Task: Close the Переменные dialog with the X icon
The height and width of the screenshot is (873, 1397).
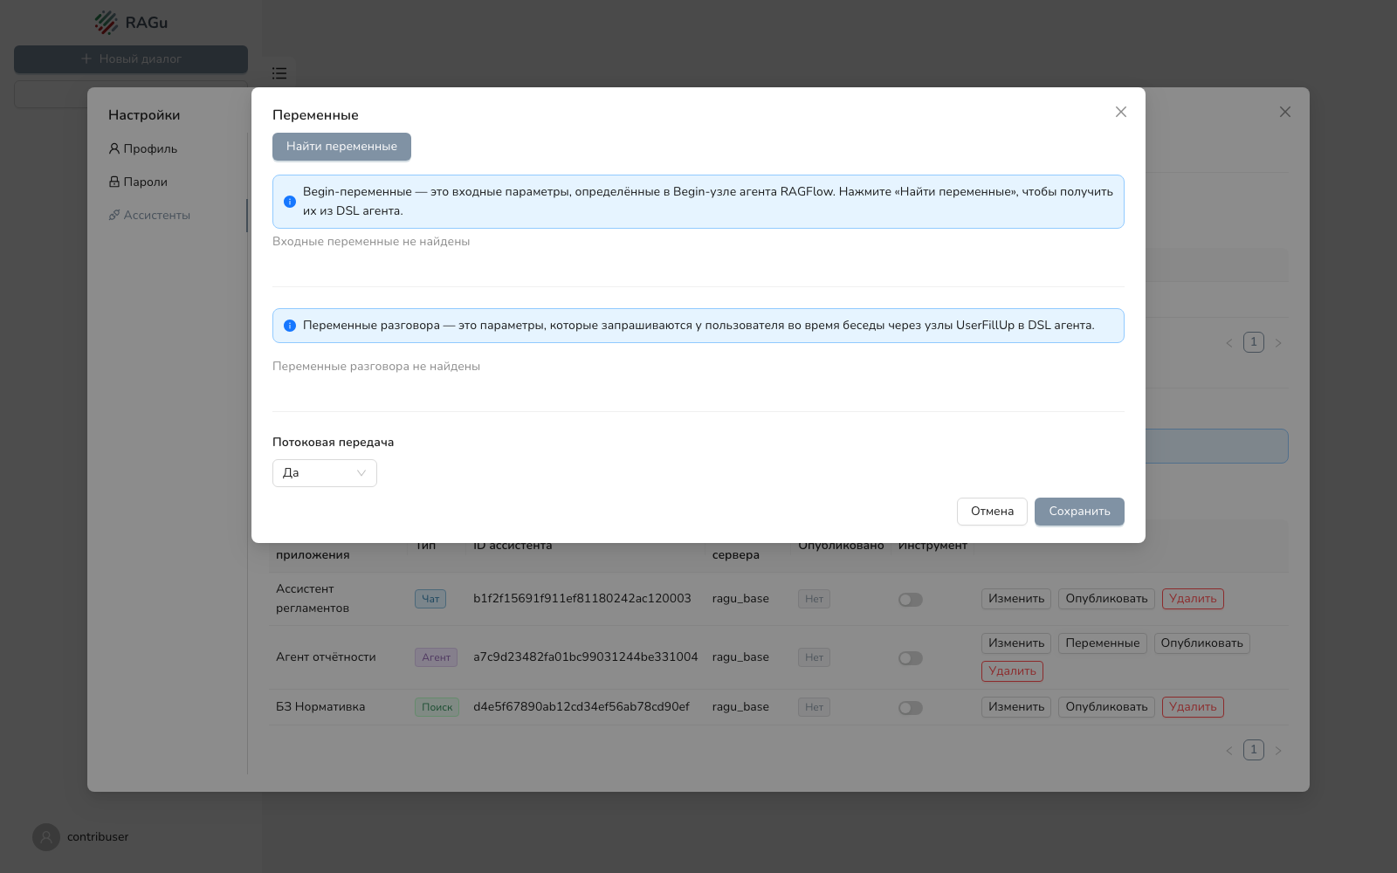Action: (1121, 112)
